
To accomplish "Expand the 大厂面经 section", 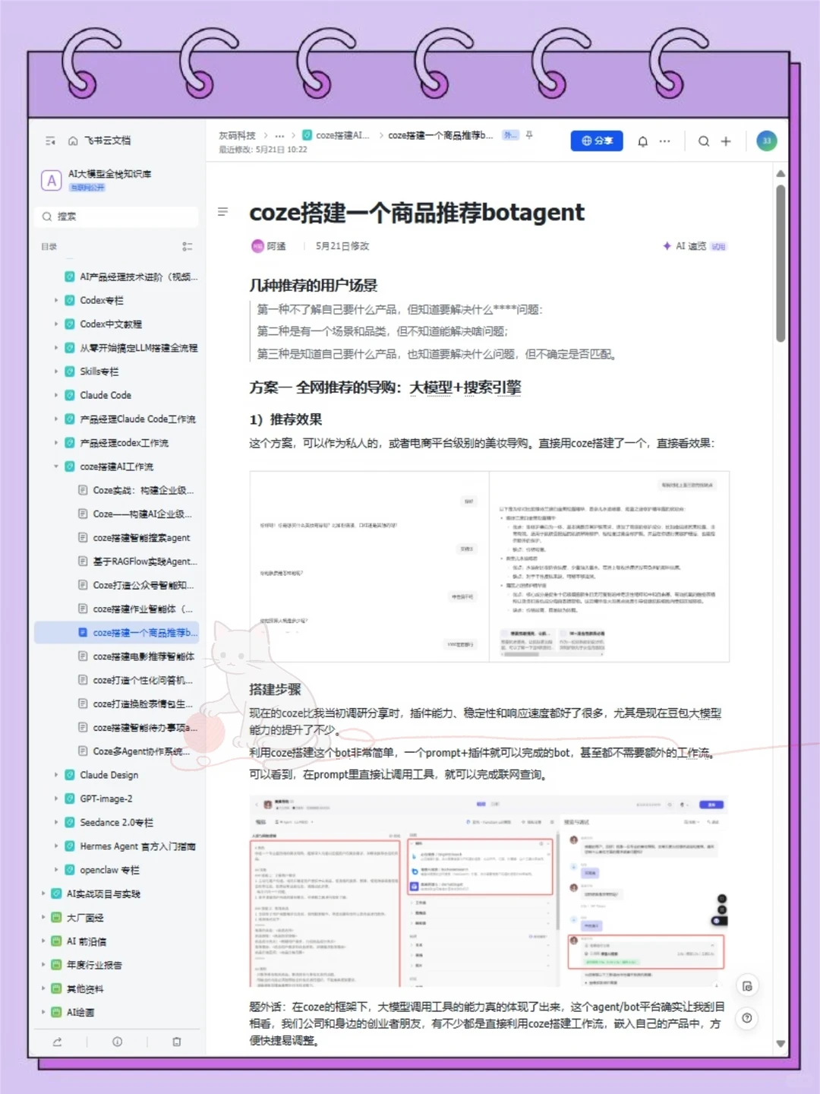I will (x=43, y=918).
